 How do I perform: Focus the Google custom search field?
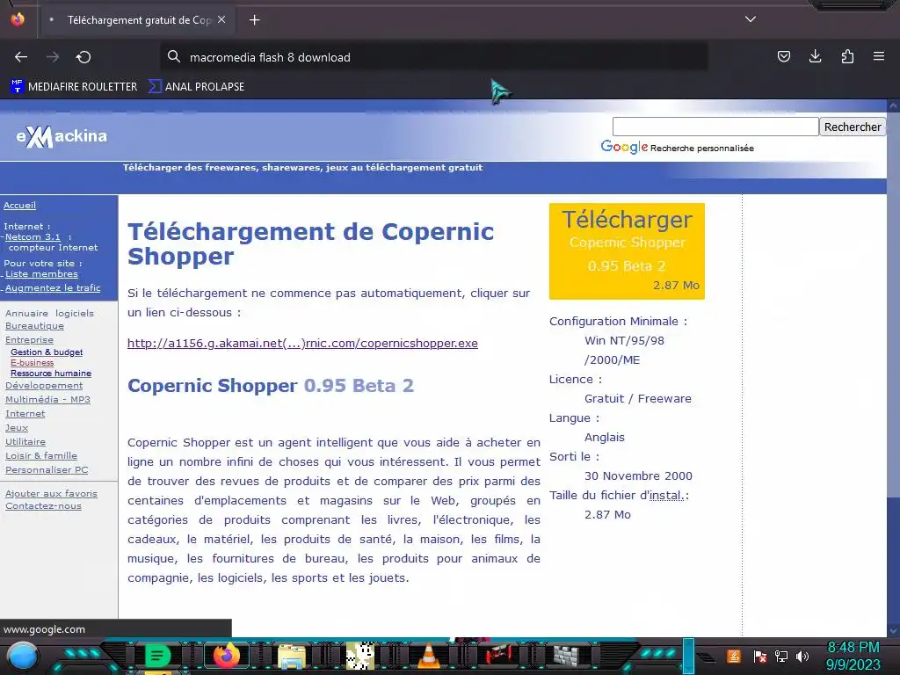(x=715, y=127)
